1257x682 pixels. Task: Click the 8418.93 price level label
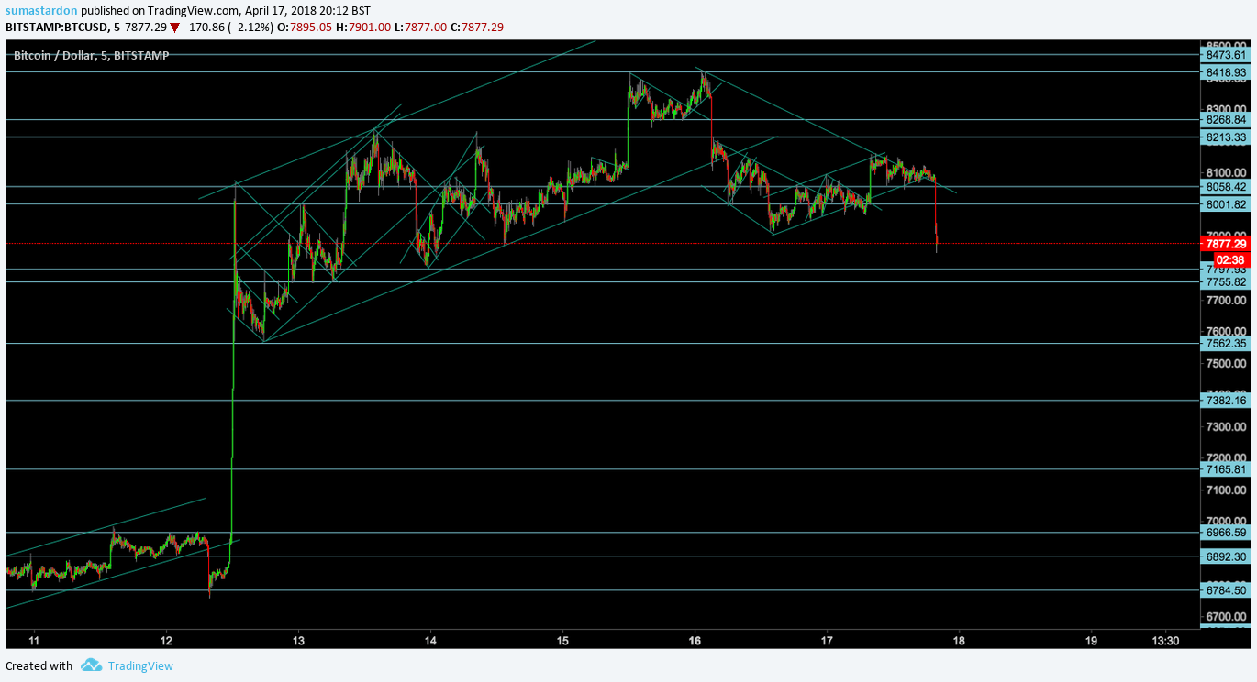[x=1225, y=71]
